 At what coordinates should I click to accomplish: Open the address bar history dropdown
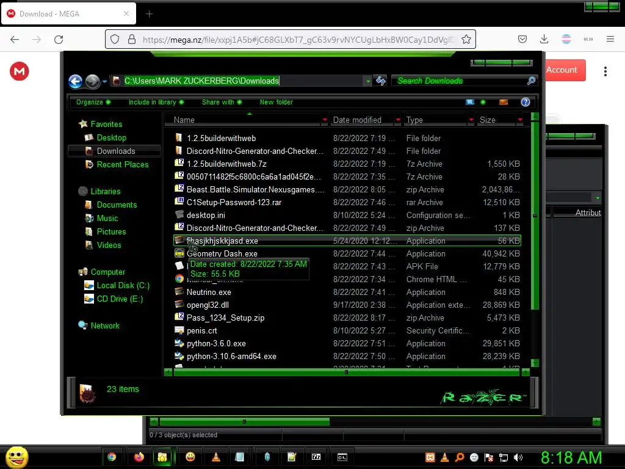tap(368, 81)
